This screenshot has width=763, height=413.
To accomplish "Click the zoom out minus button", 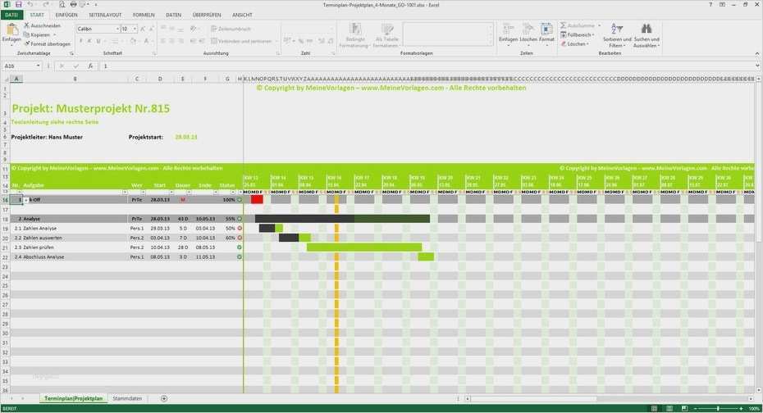I will click(695, 409).
